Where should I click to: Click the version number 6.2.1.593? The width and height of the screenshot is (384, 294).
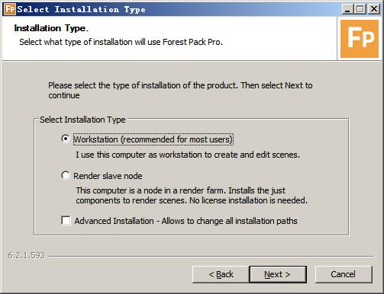[27, 255]
